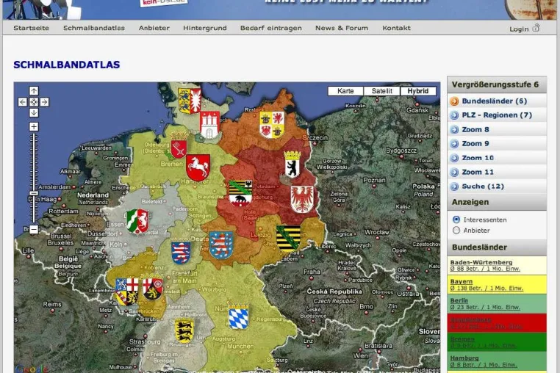This screenshot has width=560, height=373.
Task: Click the map re-center button between arrows
Action: pyautogui.click(x=34, y=102)
